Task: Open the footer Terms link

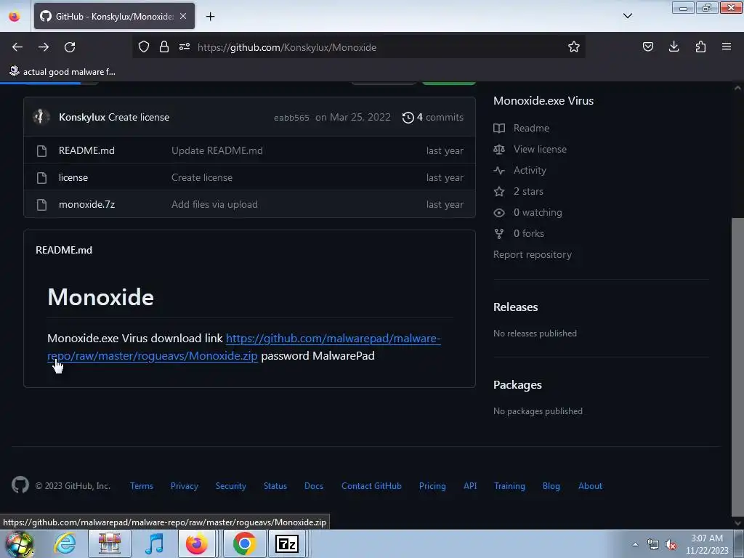Action: point(142,486)
